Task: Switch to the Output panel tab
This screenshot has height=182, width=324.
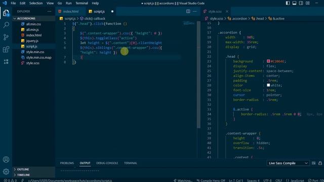Action: 85,163
